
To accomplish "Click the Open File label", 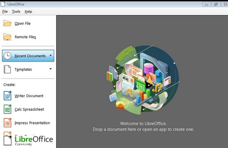I will click(22, 23).
